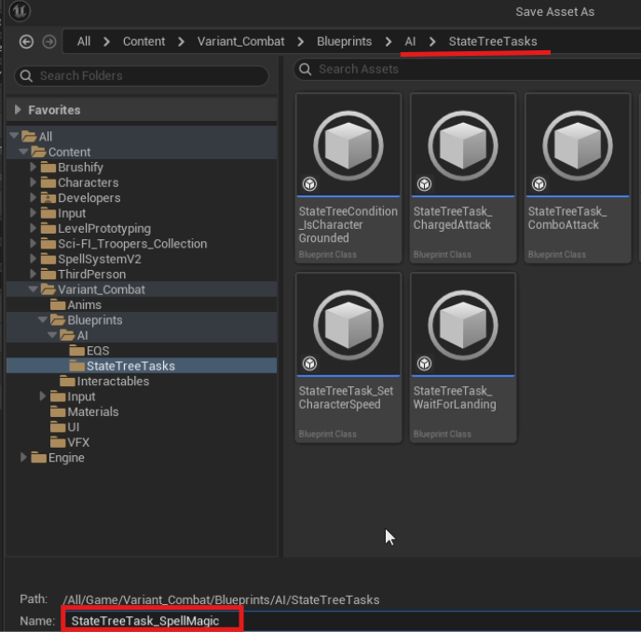This screenshot has width=641, height=632.
Task: Click the asset Path text
Action: tap(221, 599)
